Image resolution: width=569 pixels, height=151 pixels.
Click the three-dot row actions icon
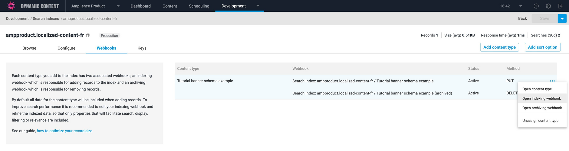(x=552, y=81)
